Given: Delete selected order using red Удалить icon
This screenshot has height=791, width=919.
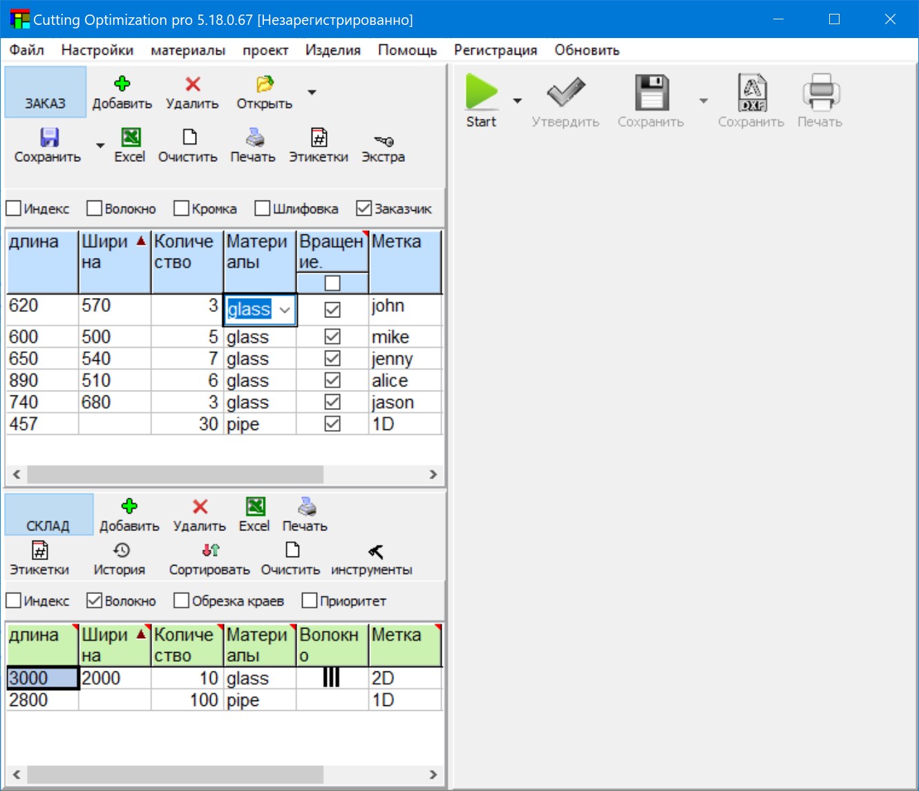Looking at the screenshot, I should tap(191, 91).
